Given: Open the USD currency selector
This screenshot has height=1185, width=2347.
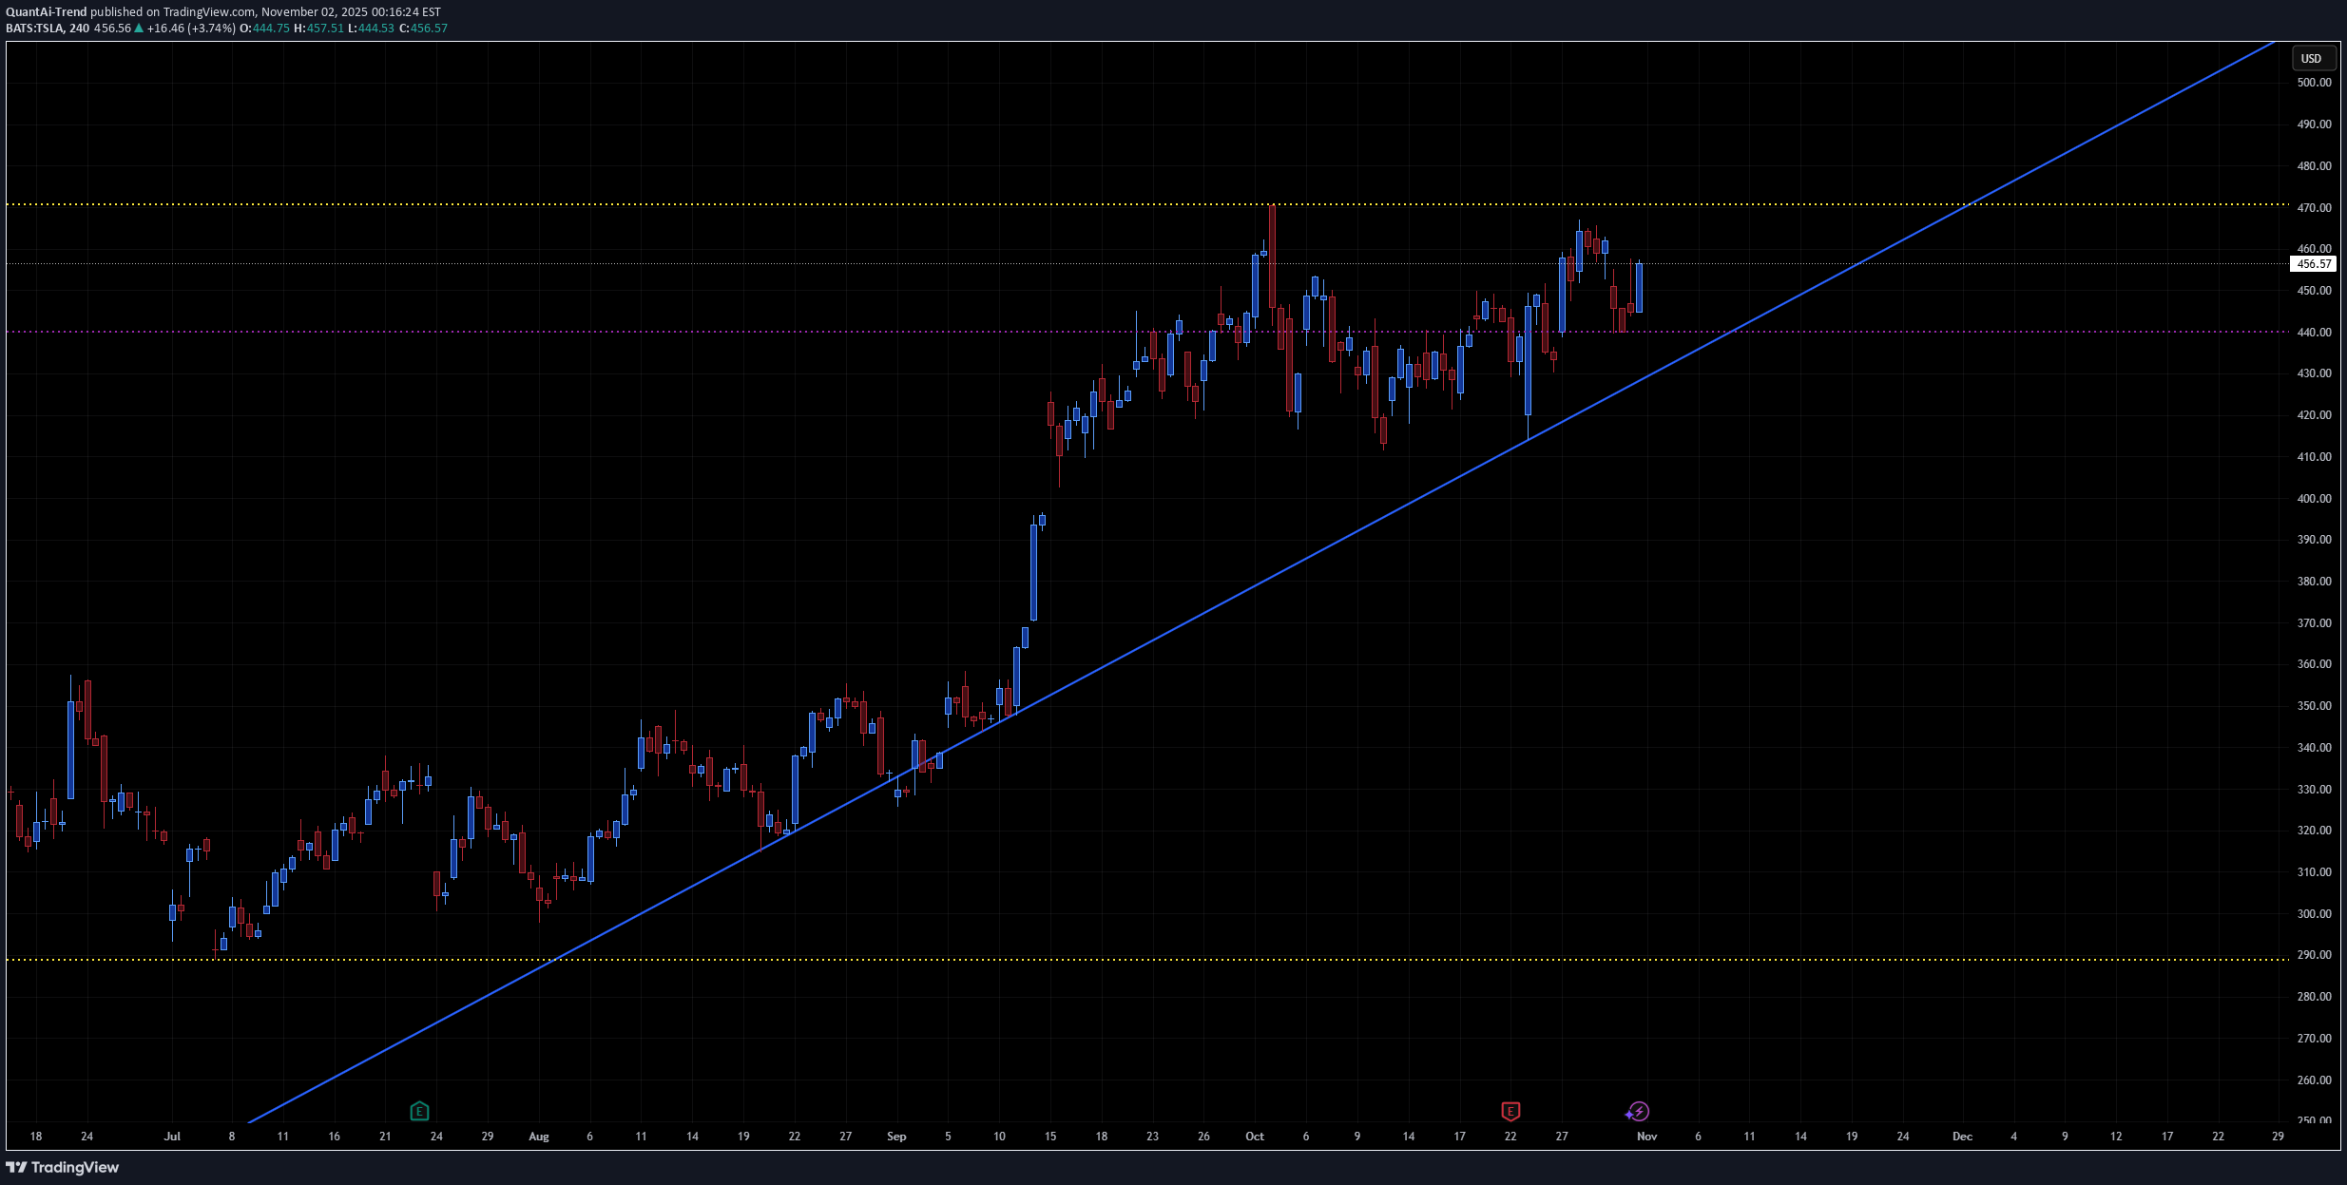Looking at the screenshot, I should pos(2311,59).
